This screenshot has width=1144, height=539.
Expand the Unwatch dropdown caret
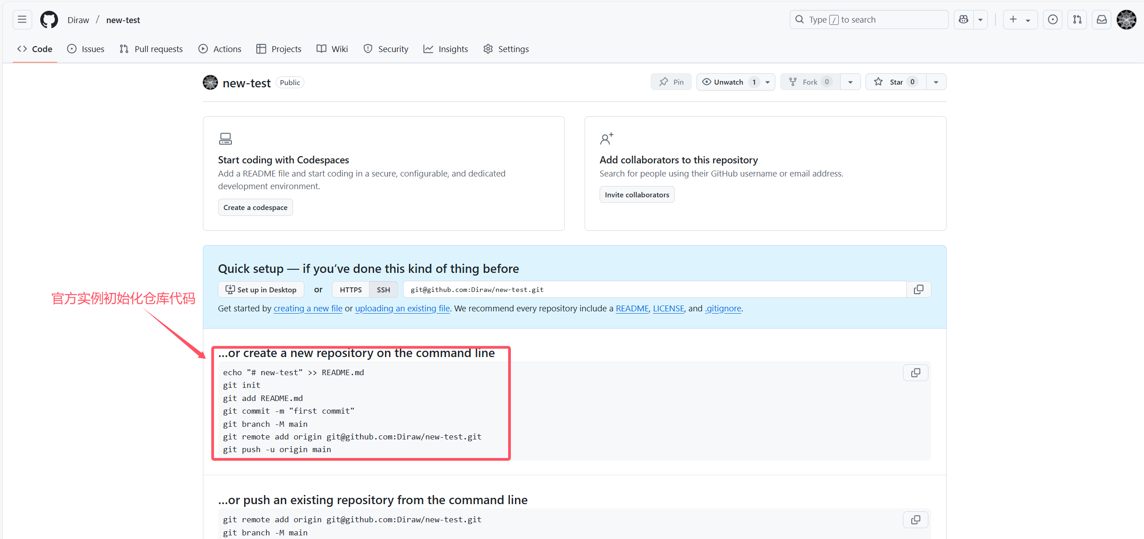(768, 82)
